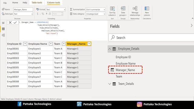Expand the Team_Details table in Fields

pyautogui.click(x=110, y=84)
